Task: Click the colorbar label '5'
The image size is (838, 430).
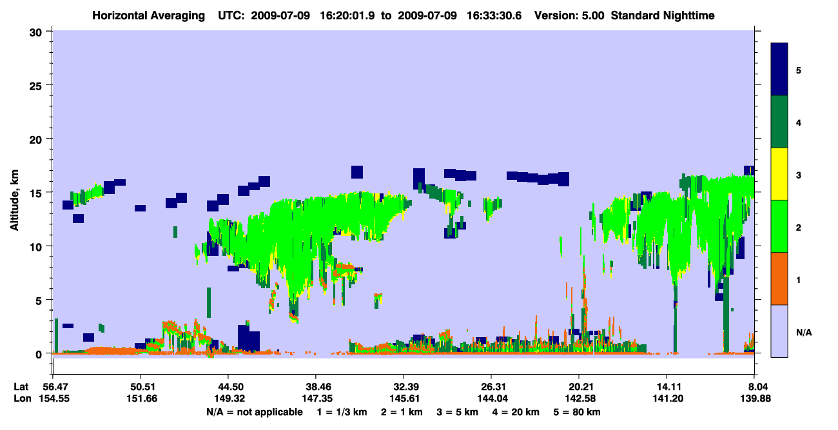Action: (x=799, y=70)
